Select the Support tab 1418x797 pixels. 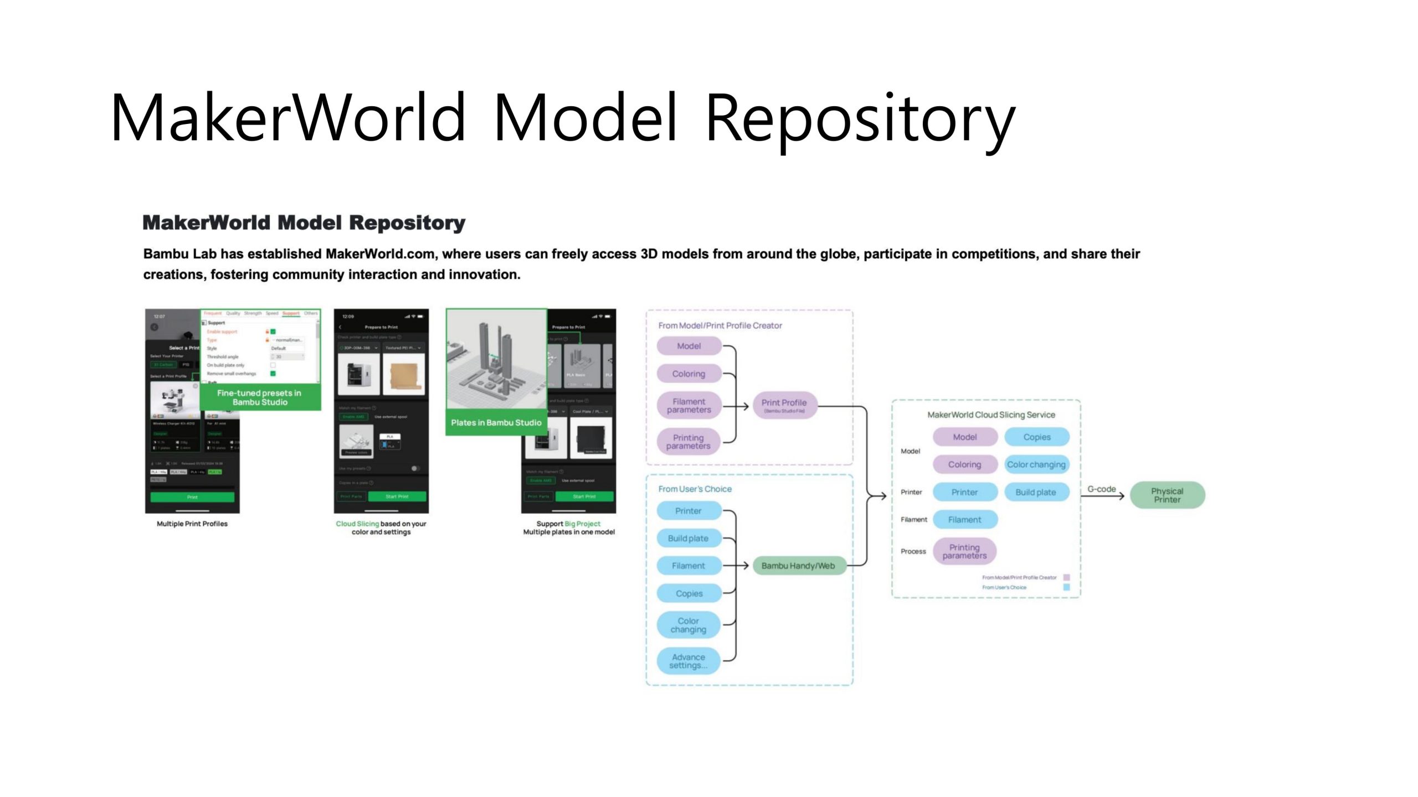(x=291, y=313)
